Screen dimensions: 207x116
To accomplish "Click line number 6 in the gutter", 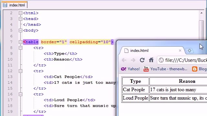I will click(11, 36).
